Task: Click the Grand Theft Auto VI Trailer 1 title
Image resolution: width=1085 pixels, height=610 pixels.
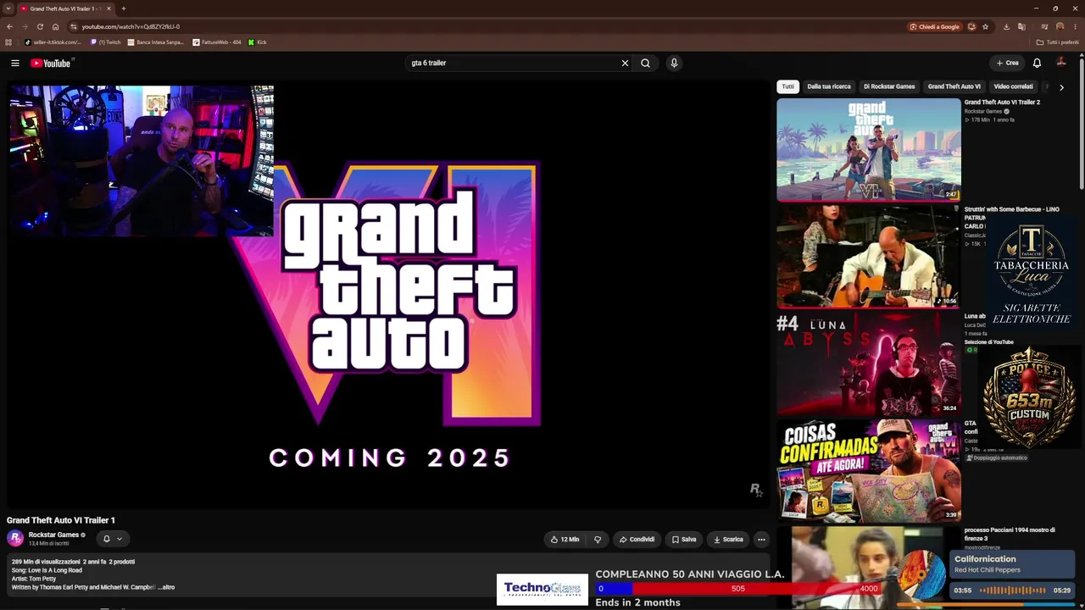Action: 61,520
